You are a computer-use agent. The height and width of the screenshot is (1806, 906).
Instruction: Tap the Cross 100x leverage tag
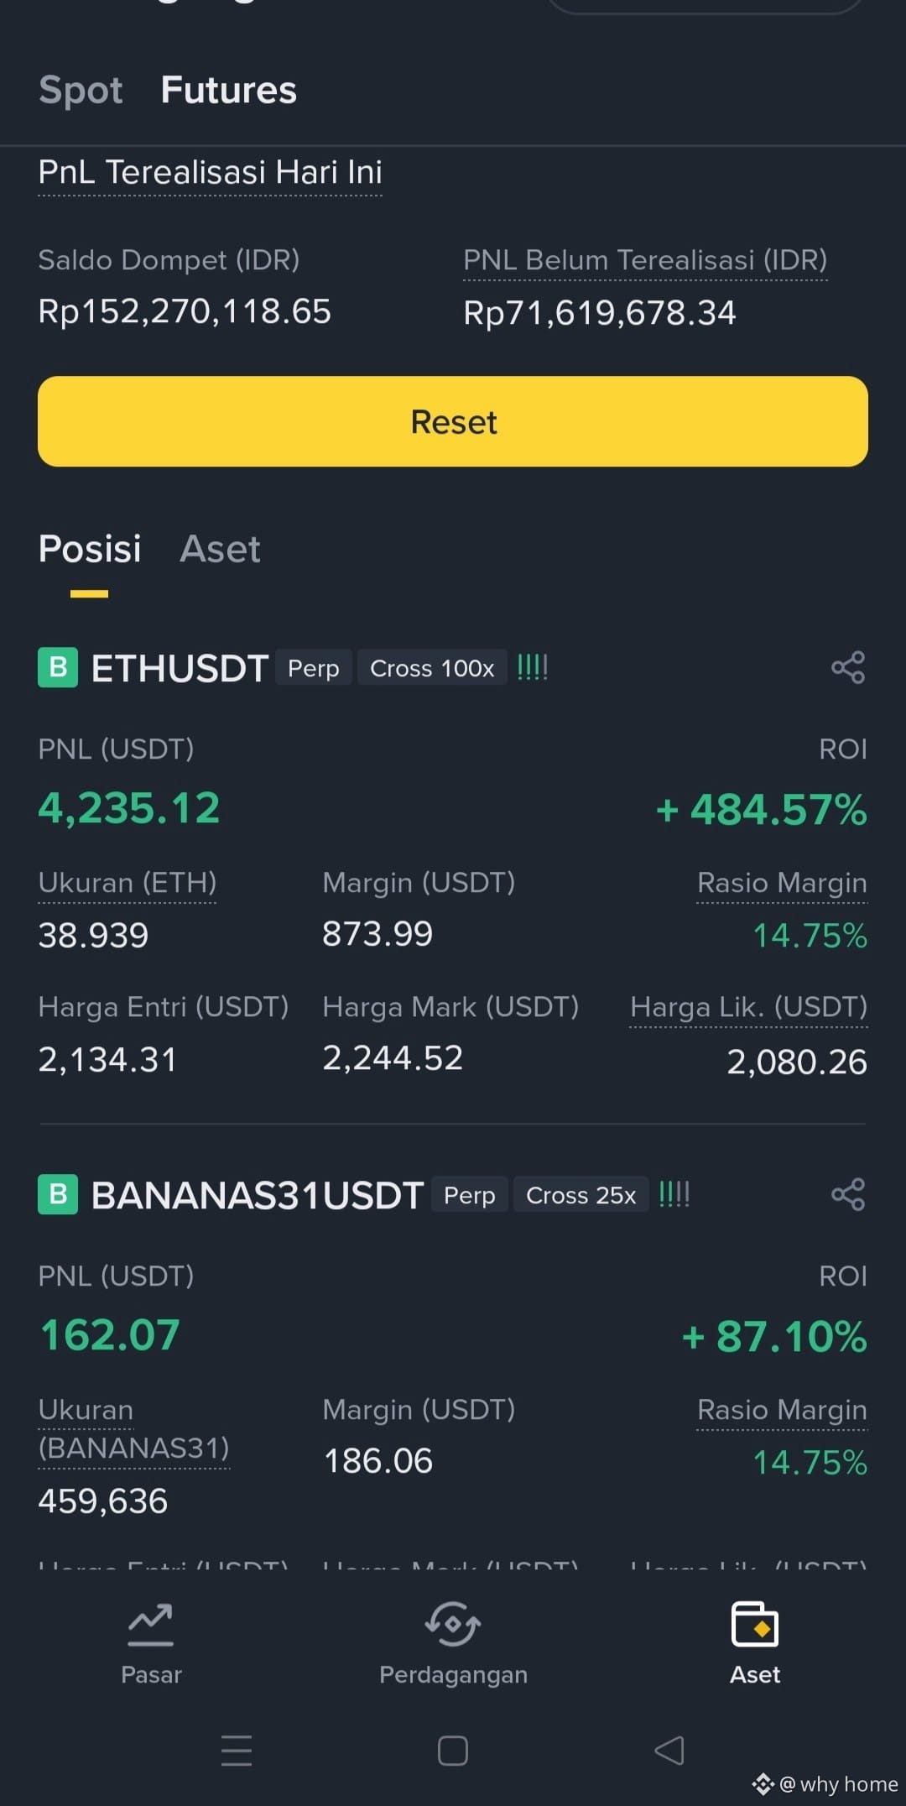[432, 668]
